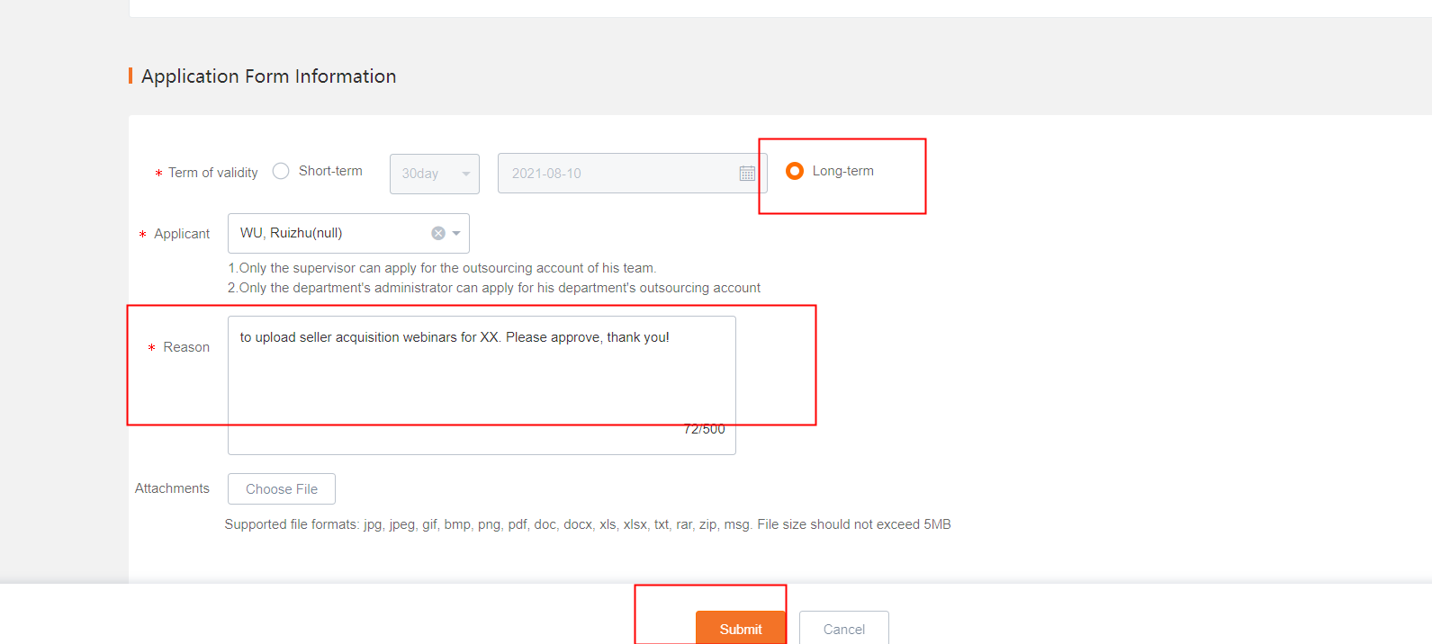Select the Short-term validity radio button
The image size is (1432, 644).
click(x=281, y=171)
